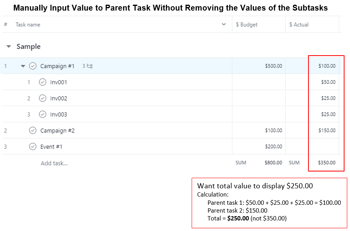Image resolution: width=350 pixels, height=231 pixels.
Task: Click Campaign #2 actual $150.00 cell
Action: tap(312, 130)
